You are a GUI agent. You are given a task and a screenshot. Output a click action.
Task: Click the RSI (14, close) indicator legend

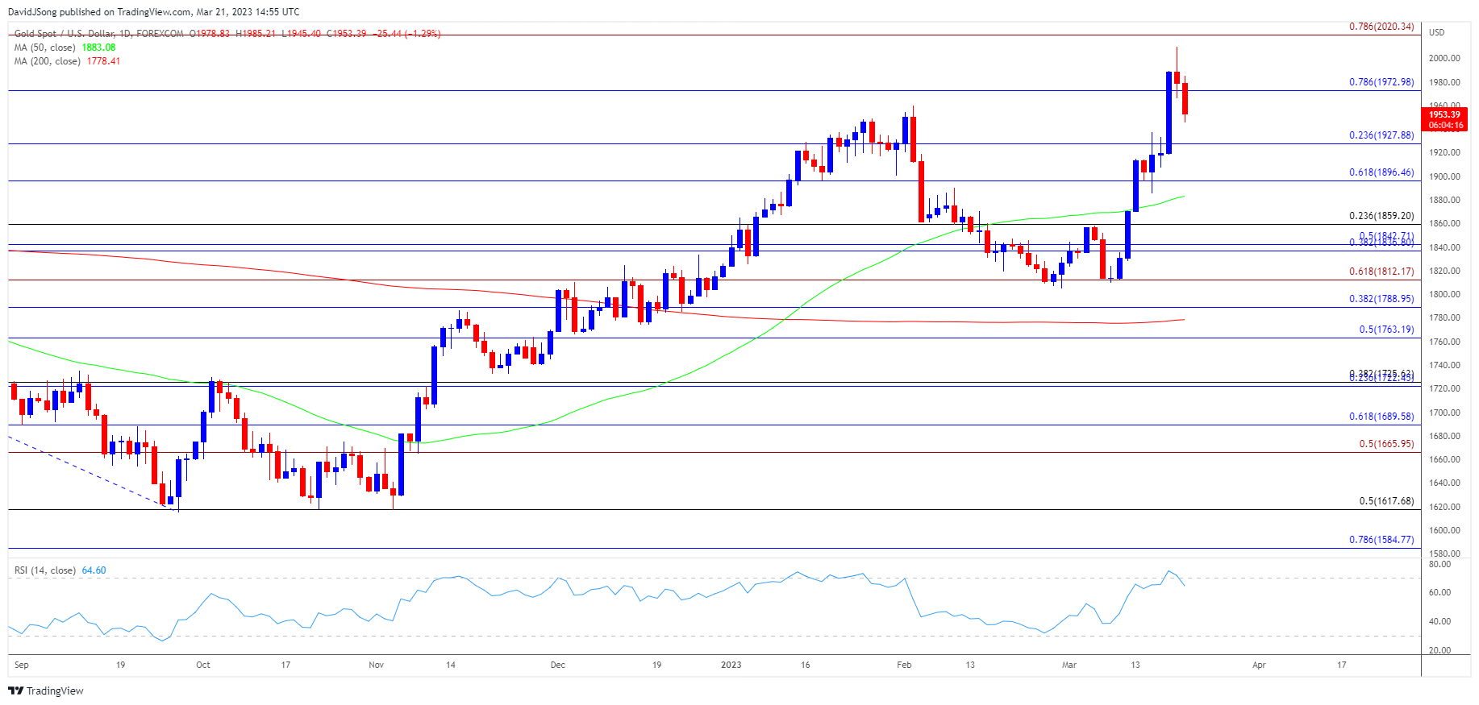tap(45, 570)
